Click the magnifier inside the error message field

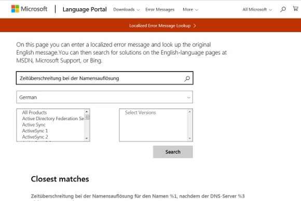pyautogui.click(x=187, y=78)
